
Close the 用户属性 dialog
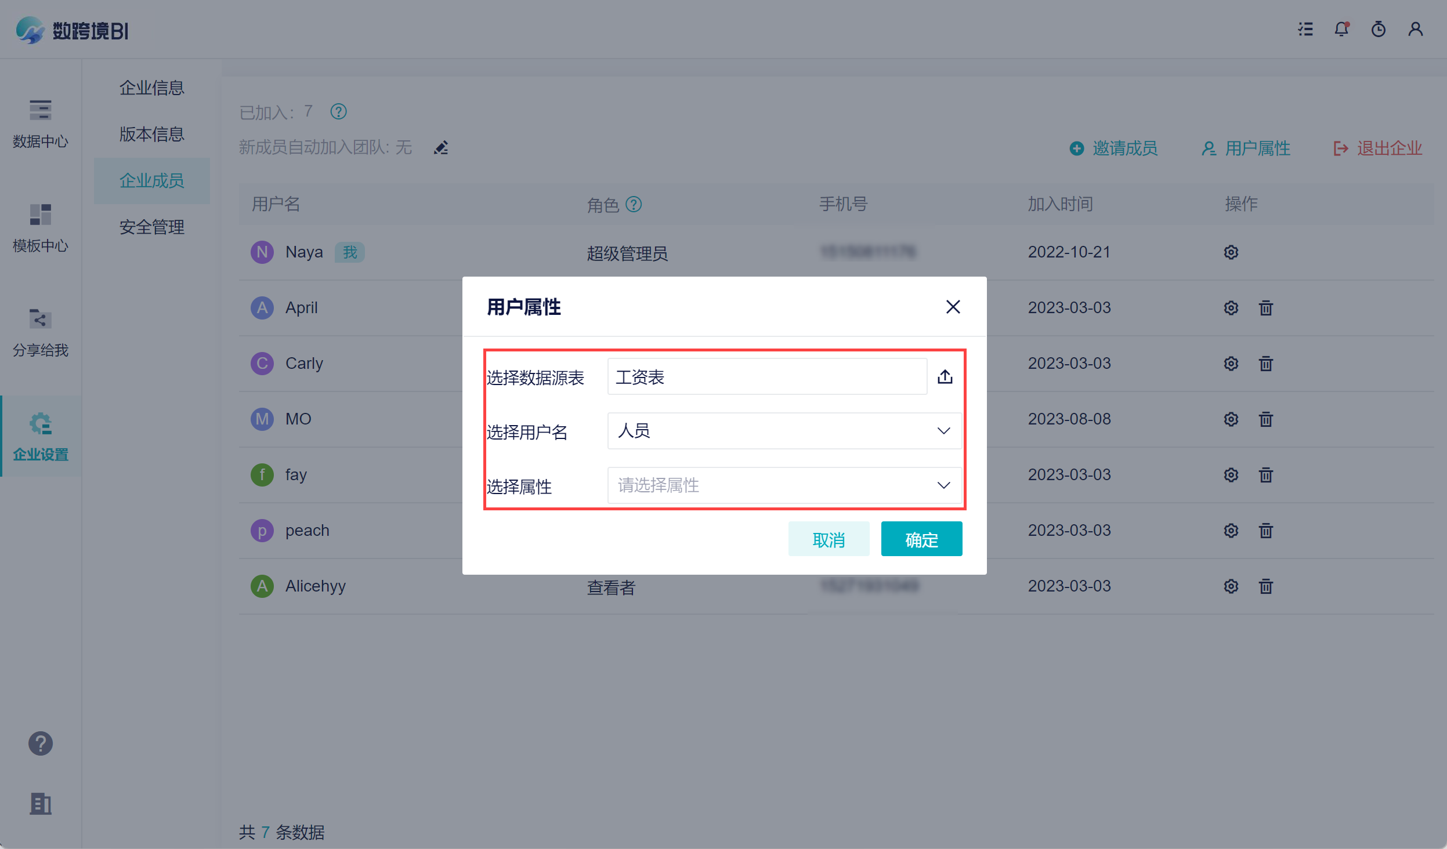pos(953,307)
